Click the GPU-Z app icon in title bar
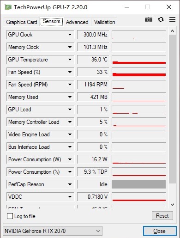 pos(8,7)
